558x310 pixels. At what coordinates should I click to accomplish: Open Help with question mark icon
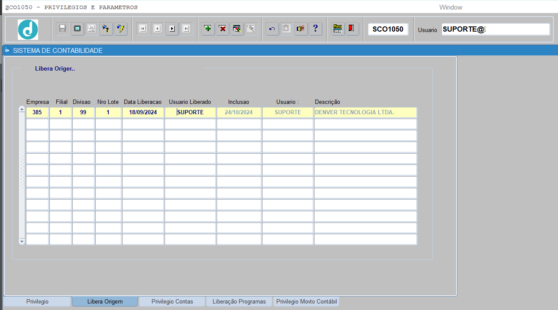(315, 29)
